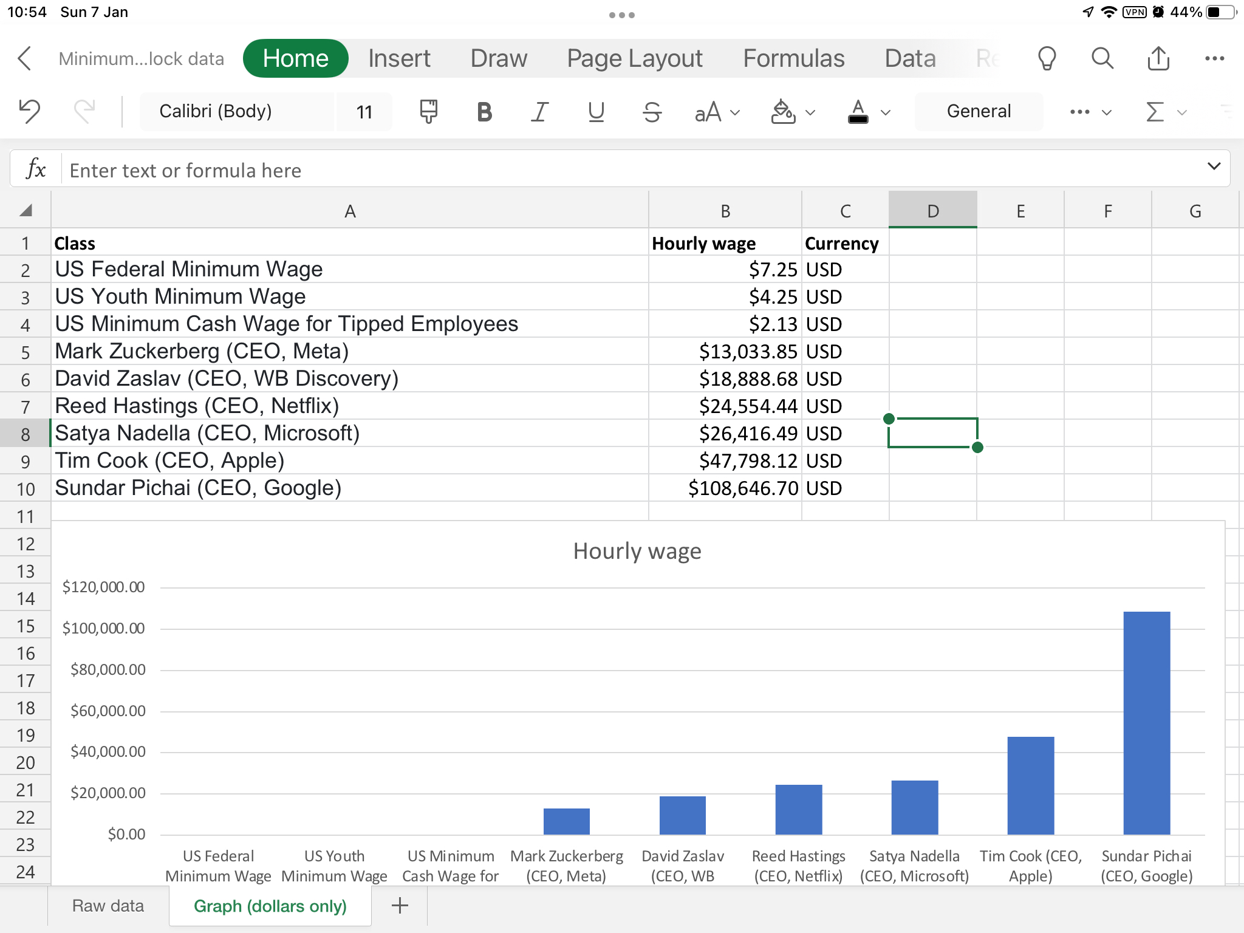Toggle italic formatting
The image size is (1244, 933).
click(539, 112)
